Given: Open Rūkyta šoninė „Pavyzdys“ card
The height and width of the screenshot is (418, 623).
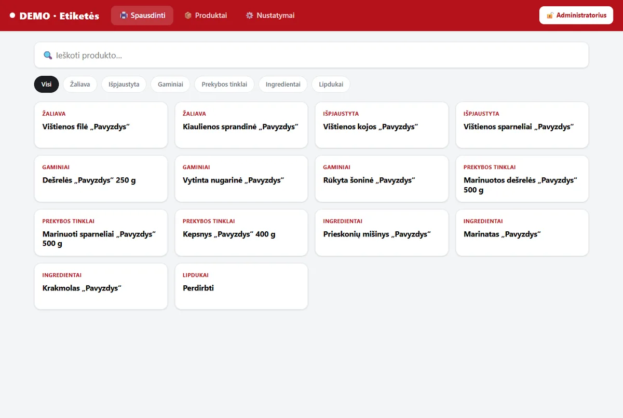Looking at the screenshot, I should click(382, 179).
